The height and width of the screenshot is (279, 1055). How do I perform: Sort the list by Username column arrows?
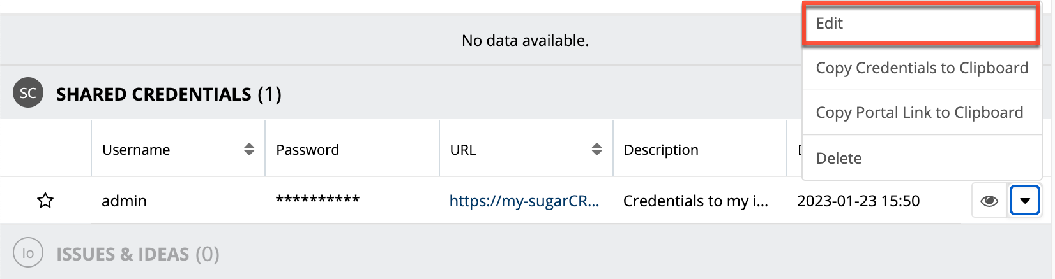pos(249,150)
